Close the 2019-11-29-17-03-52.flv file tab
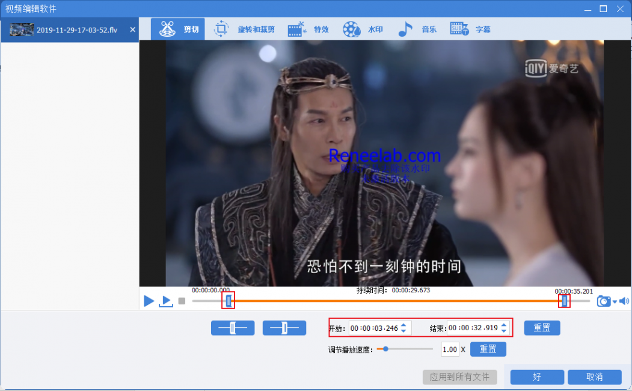Image resolution: width=632 pixels, height=391 pixels. tap(133, 29)
